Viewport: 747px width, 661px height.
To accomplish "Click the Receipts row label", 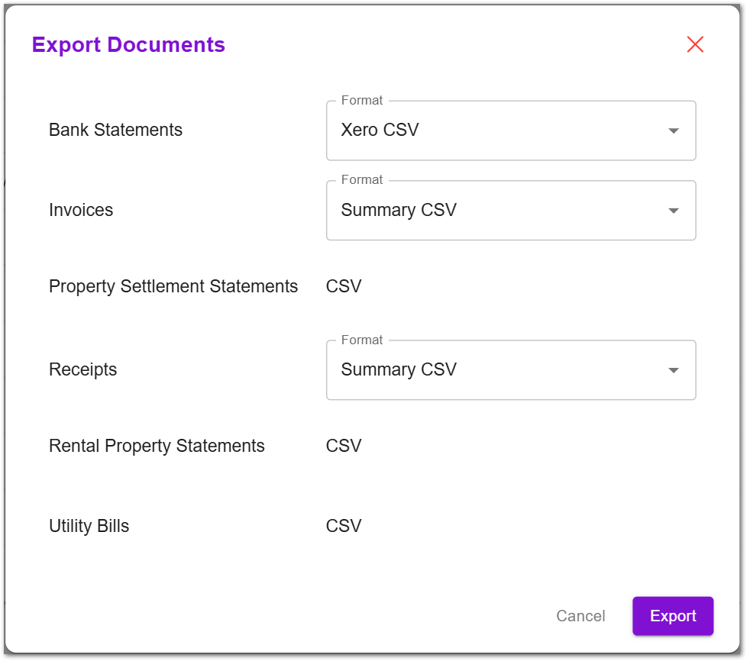I will coord(82,370).
